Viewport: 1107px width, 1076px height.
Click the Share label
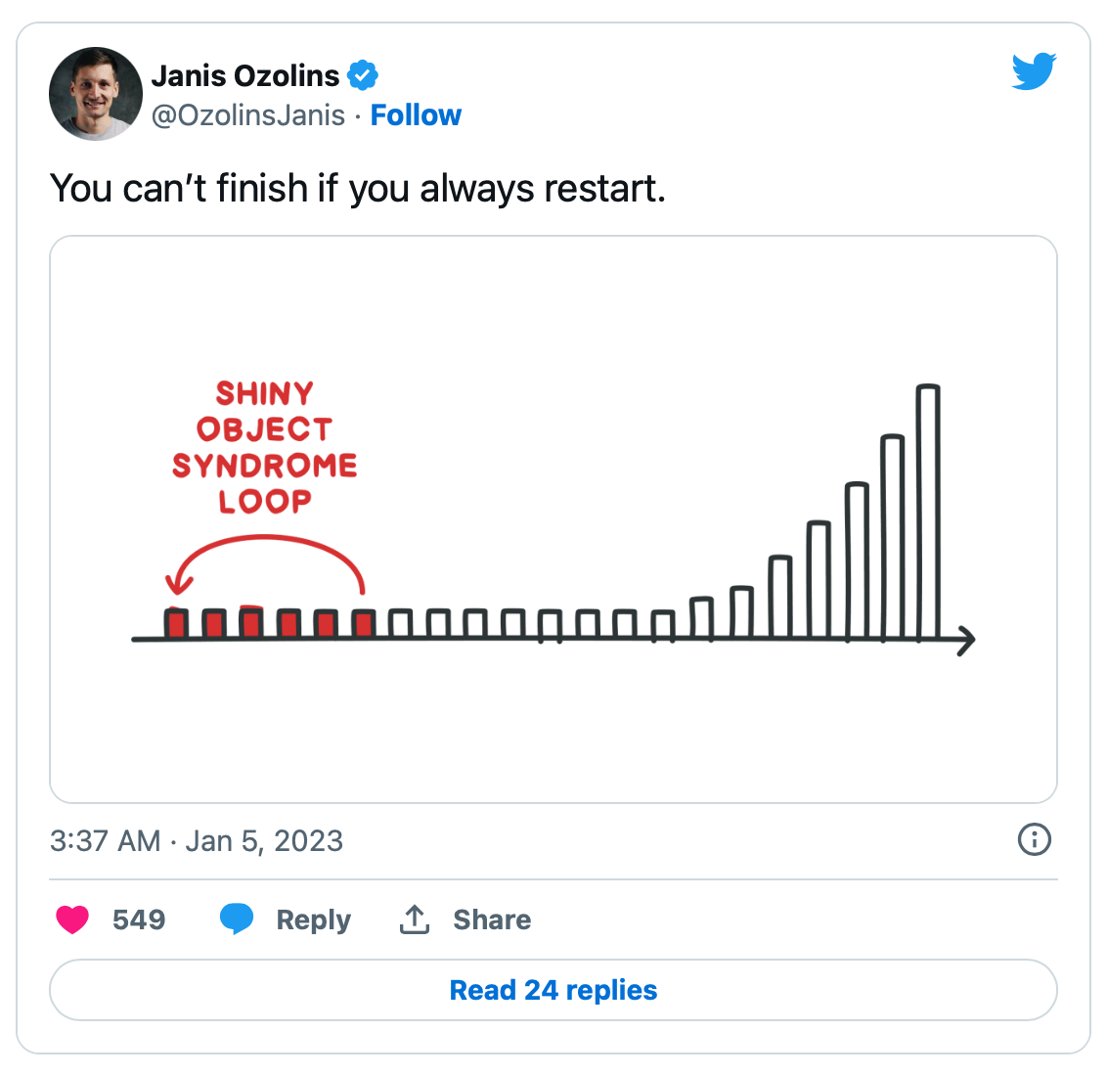coord(492,919)
